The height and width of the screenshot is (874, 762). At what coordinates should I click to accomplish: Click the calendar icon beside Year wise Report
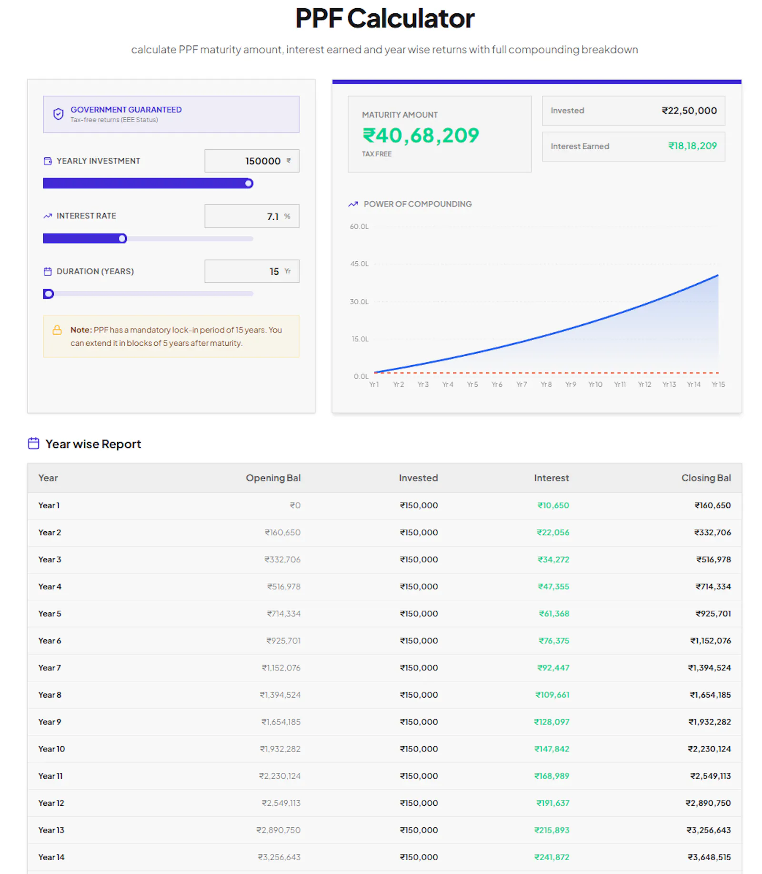(x=34, y=443)
